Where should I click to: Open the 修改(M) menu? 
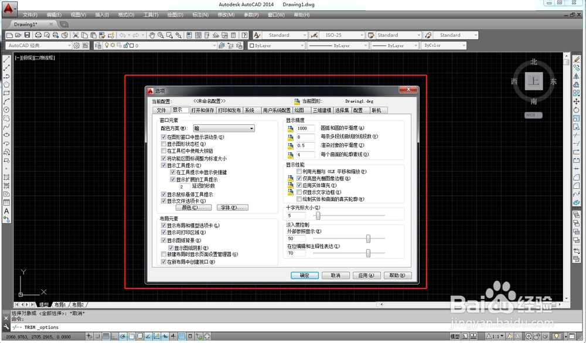[226, 15]
